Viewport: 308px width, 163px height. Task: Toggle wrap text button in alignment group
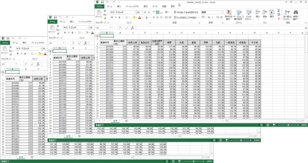(x=186, y=12)
